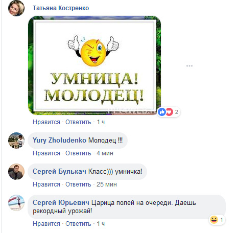Viewport: 238px width, 233px height.
Task: Toggle Нравится under Сергей Булькач's comment
Action: click(46, 184)
